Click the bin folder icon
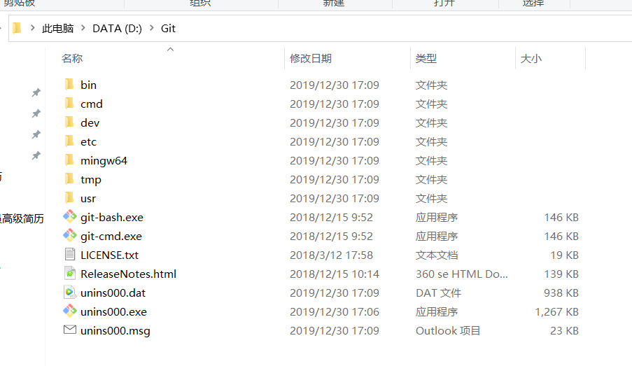Viewport: 632px width, 366px height. [69, 84]
